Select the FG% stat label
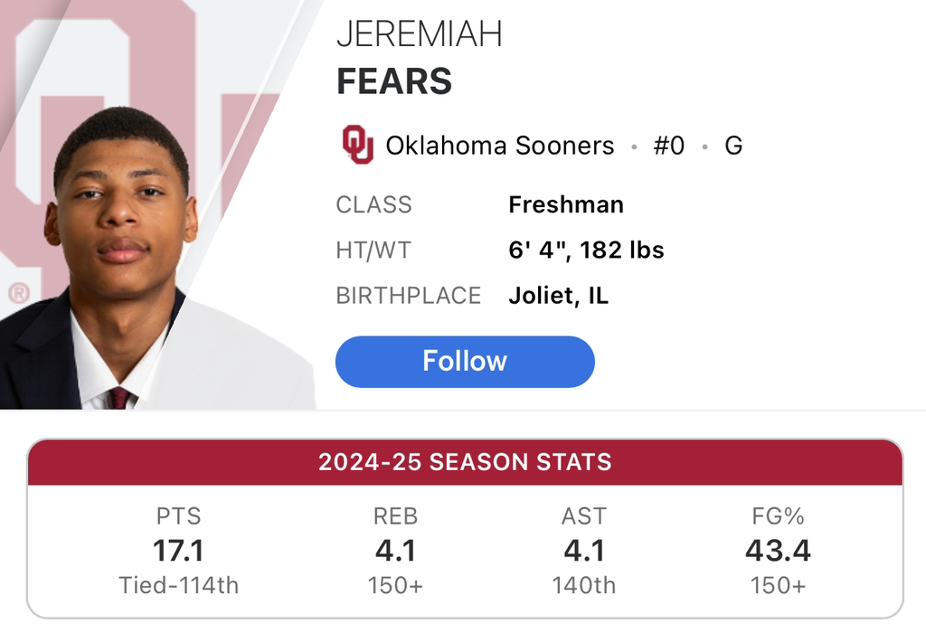This screenshot has width=926, height=633. [777, 516]
